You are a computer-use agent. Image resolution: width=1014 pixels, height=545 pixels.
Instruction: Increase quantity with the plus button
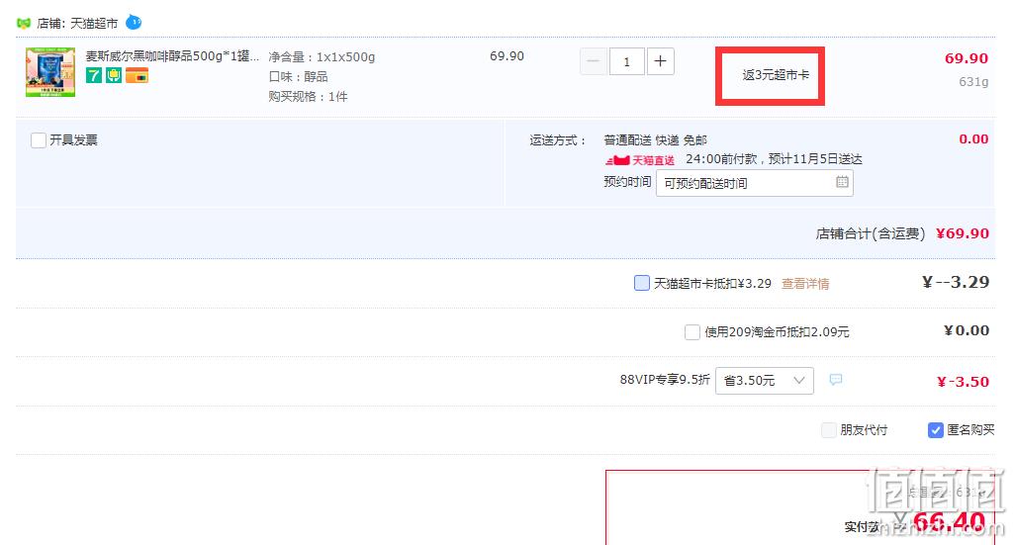[660, 61]
